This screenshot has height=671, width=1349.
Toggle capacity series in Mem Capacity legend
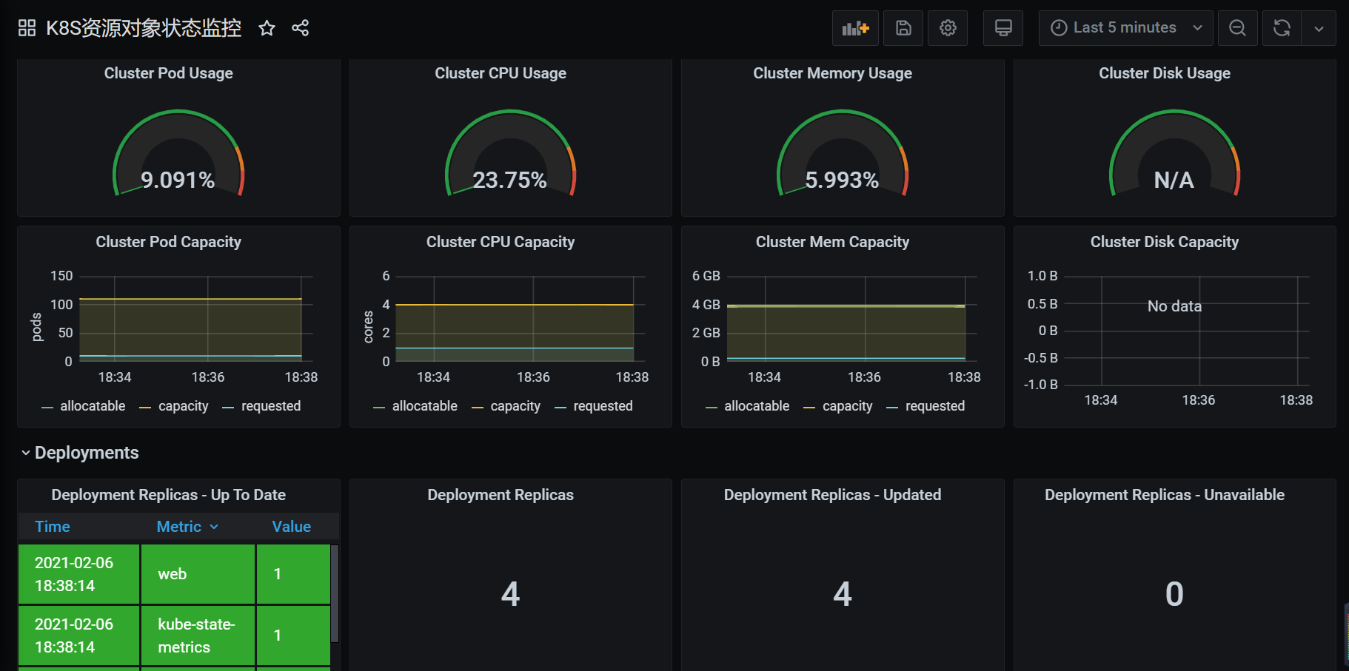point(847,406)
